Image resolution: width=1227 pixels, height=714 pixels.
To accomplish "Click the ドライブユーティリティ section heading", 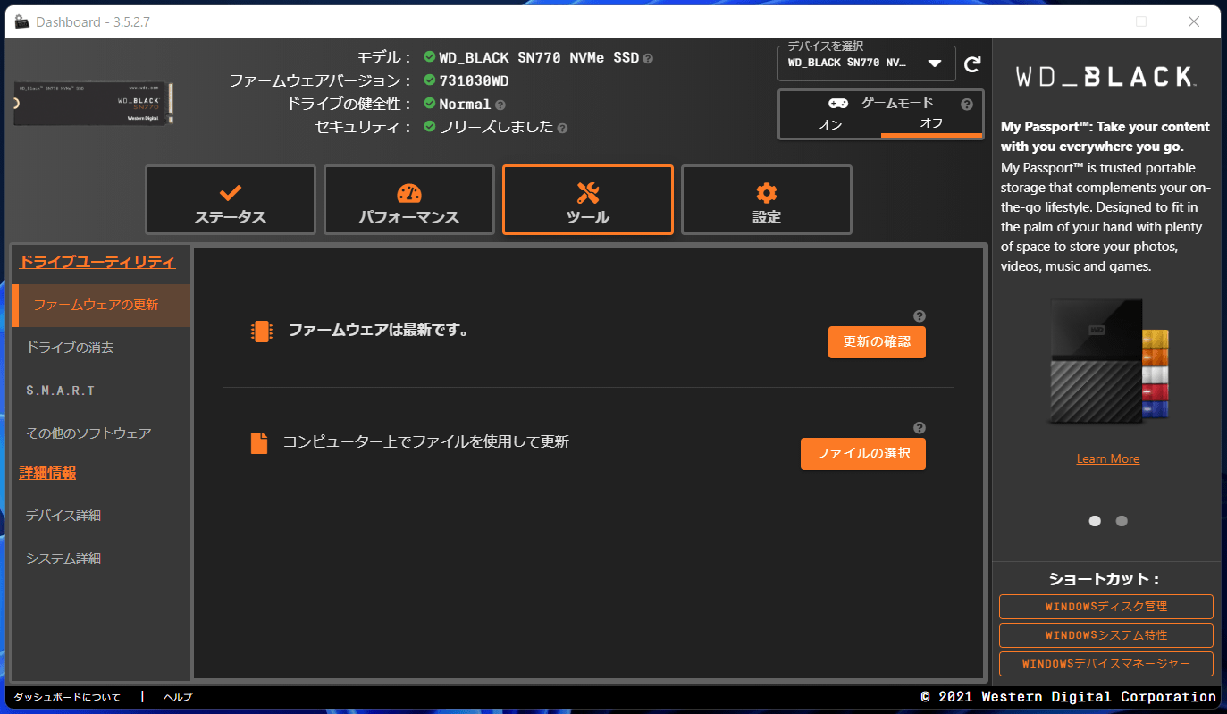I will coord(97,262).
